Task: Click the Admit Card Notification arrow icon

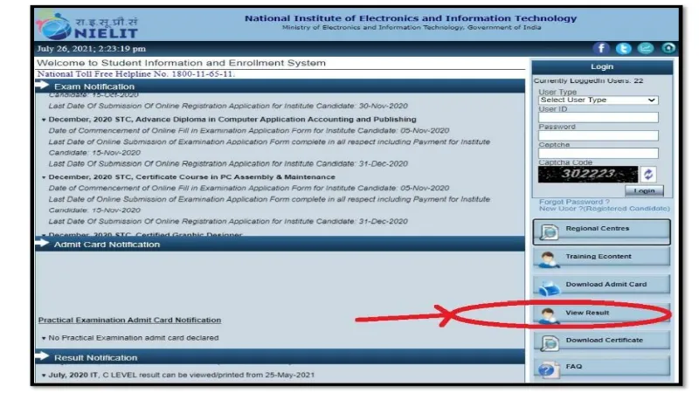Action: pos(42,244)
